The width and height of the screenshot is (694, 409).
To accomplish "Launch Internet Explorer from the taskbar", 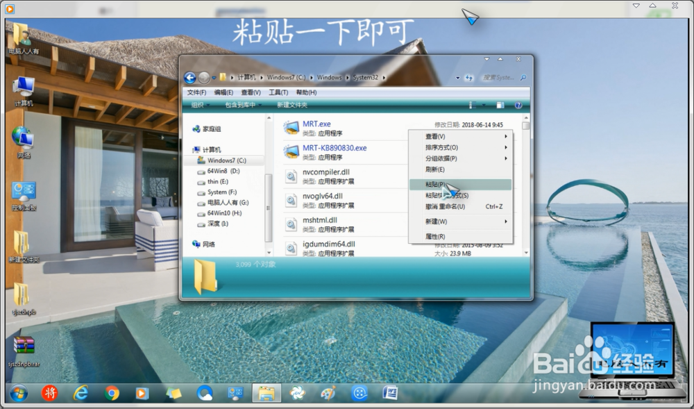I will 81,393.
